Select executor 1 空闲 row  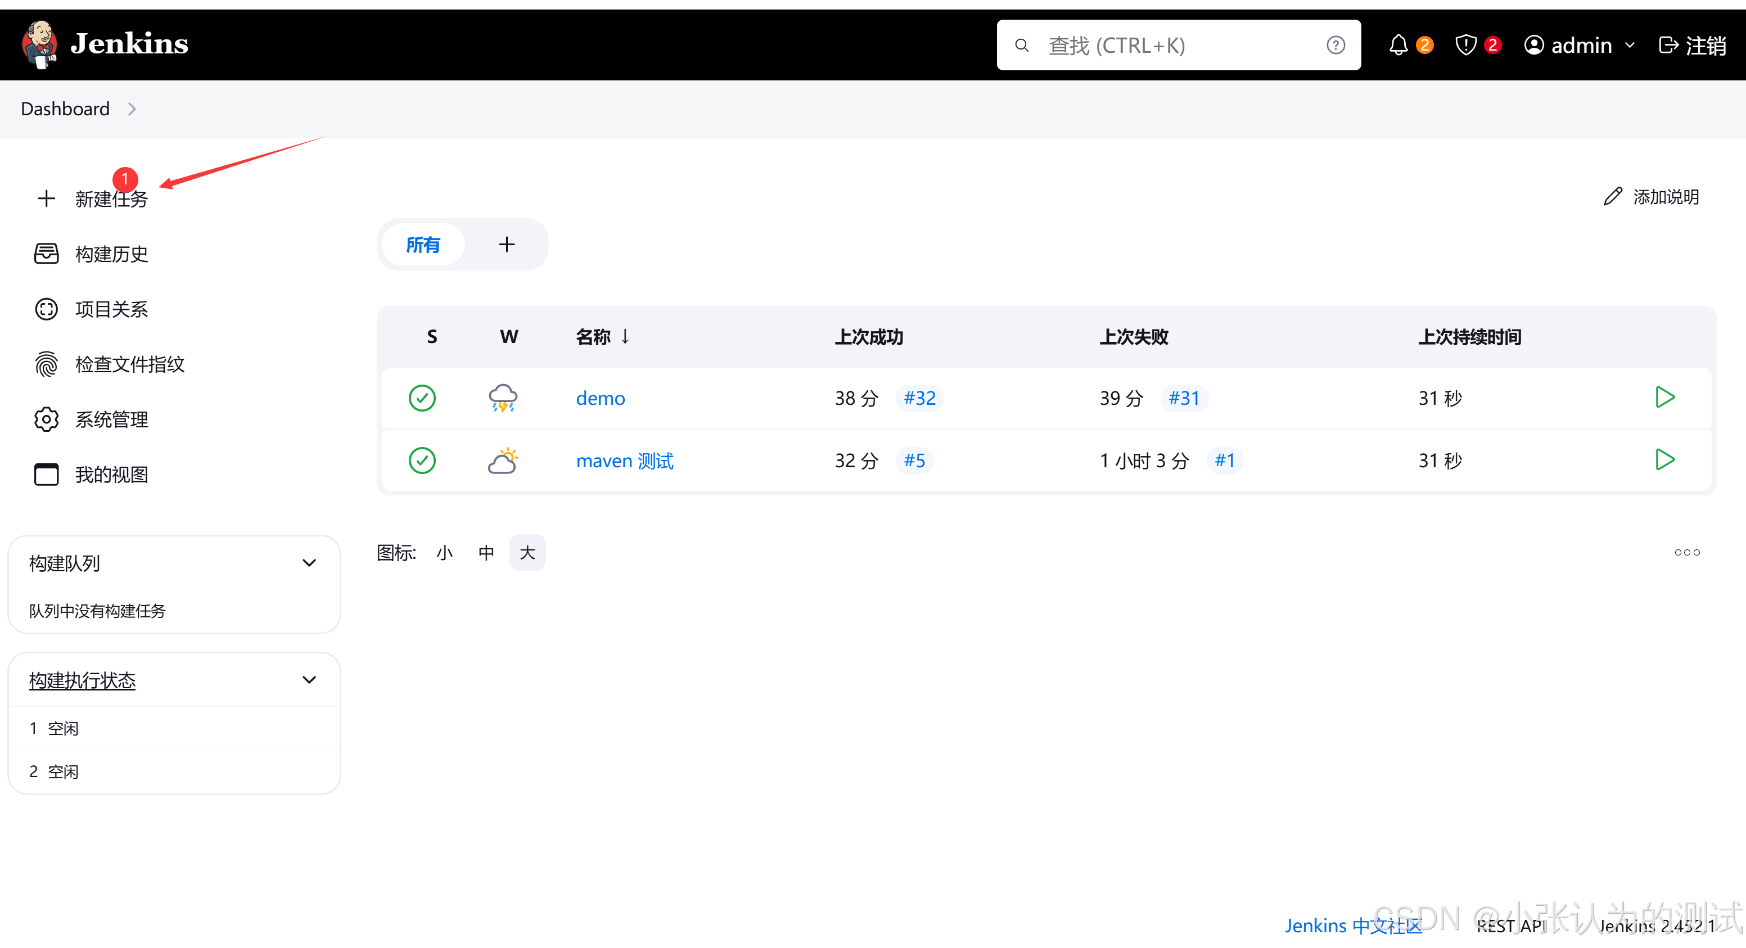174,729
